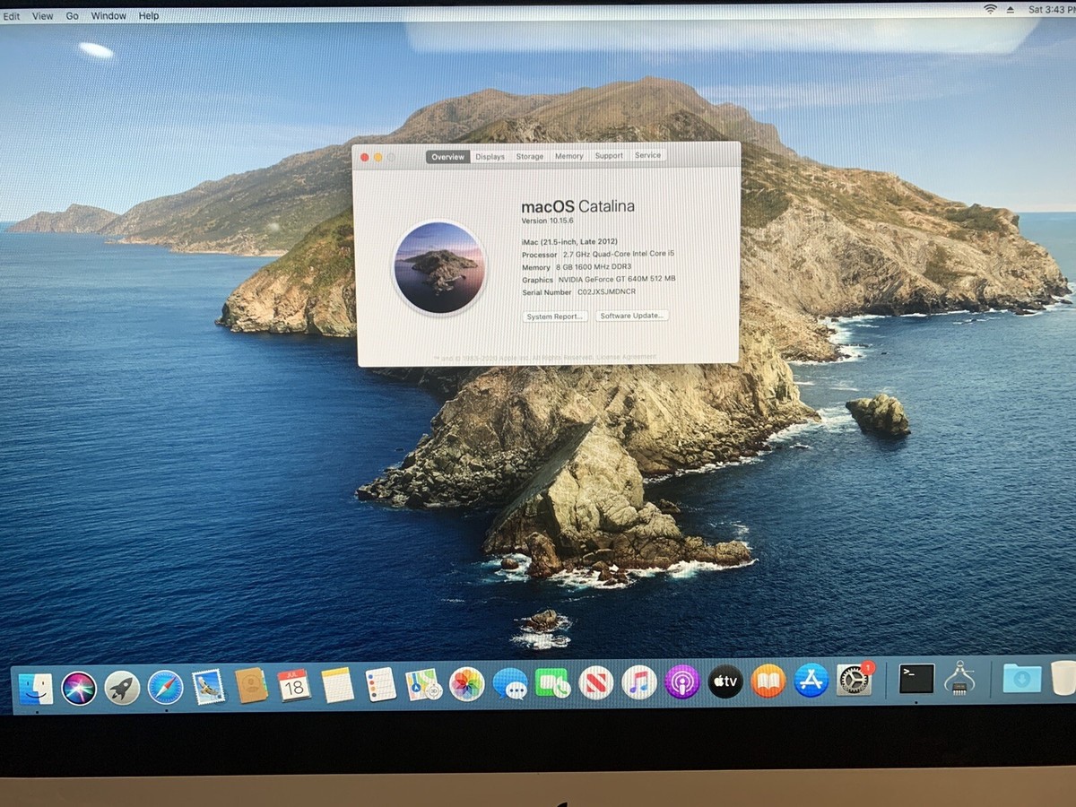Select the Overview tab
Viewport: 1076px width, 807px height.
click(x=447, y=157)
